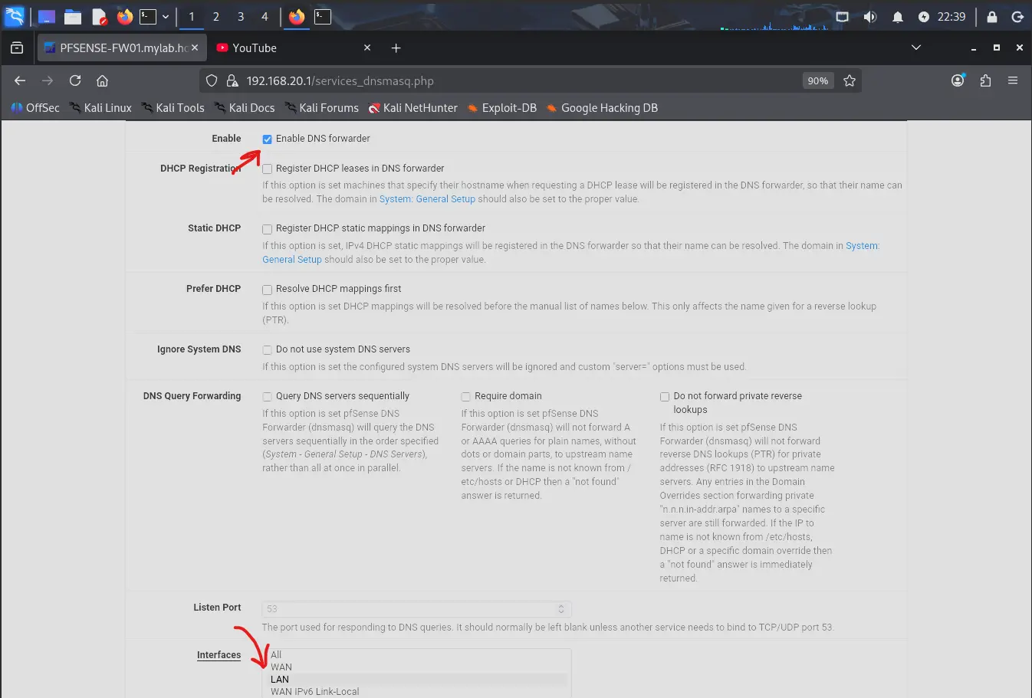Click the tracking protection shield icon
Image resolution: width=1032 pixels, height=698 pixels.
click(x=212, y=80)
